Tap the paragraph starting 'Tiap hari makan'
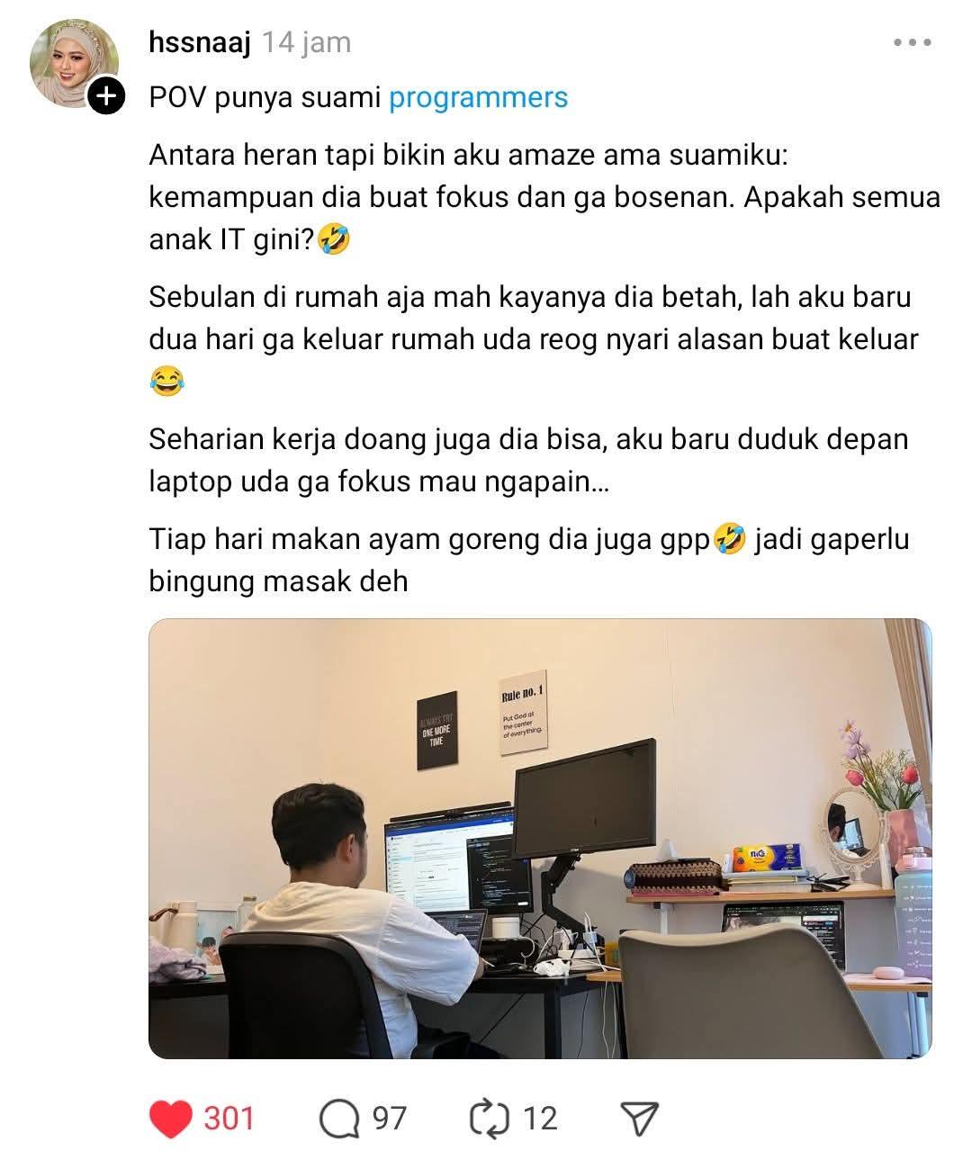The image size is (972, 1169). (528, 560)
